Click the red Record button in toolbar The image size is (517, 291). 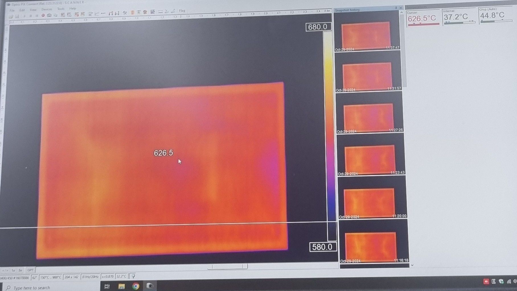pyautogui.click(x=43, y=15)
